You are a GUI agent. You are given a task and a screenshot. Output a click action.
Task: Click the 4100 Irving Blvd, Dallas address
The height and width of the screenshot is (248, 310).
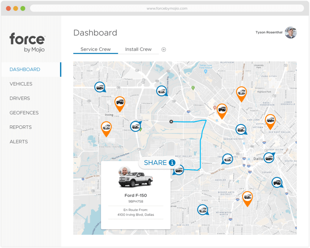(x=136, y=215)
